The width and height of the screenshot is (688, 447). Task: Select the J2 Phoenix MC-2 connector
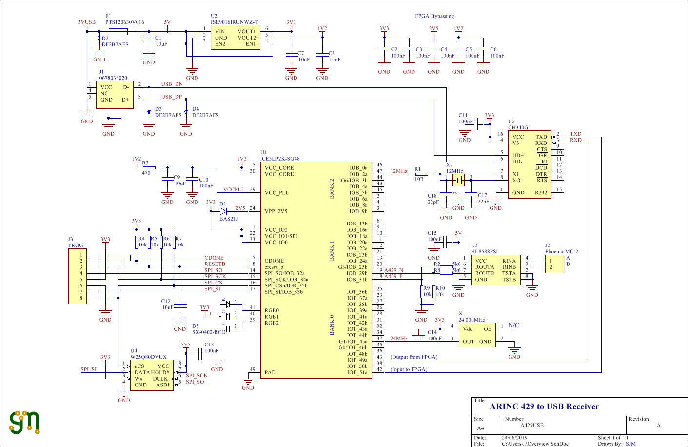click(554, 264)
